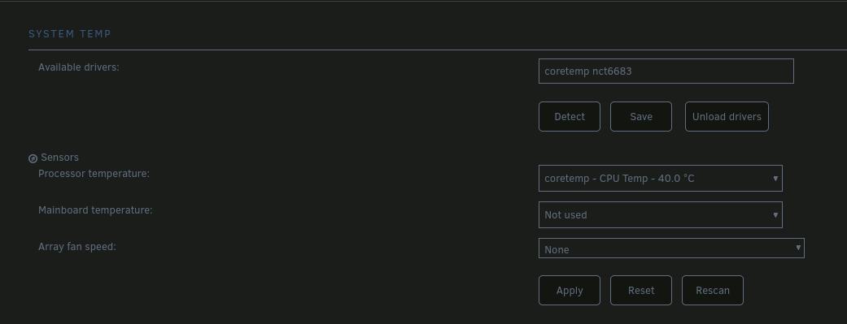Click the Reset button

[x=641, y=291]
